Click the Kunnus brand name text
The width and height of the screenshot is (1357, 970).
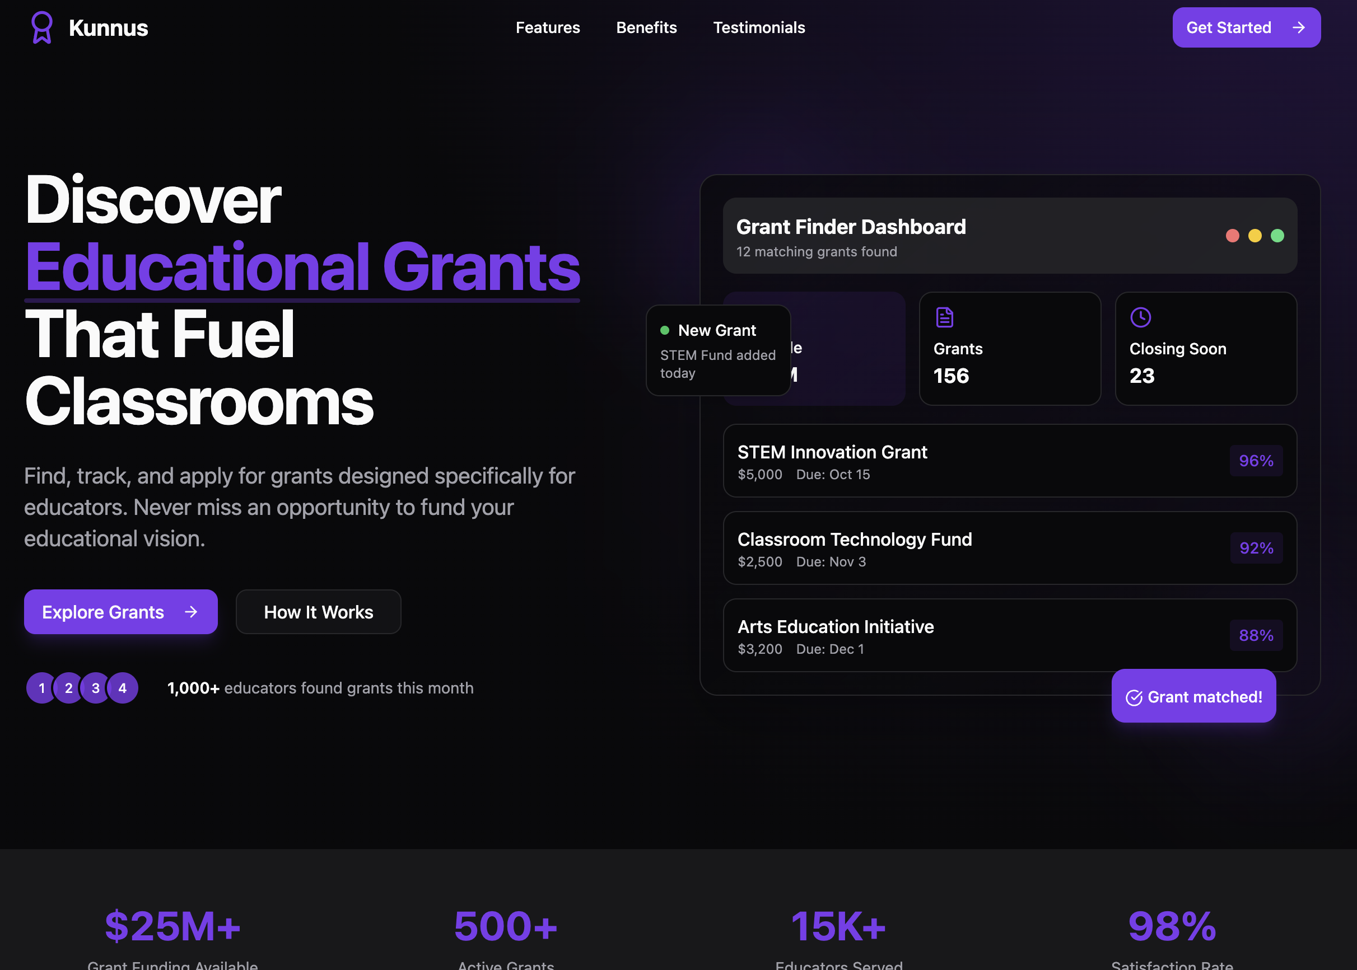pos(108,28)
